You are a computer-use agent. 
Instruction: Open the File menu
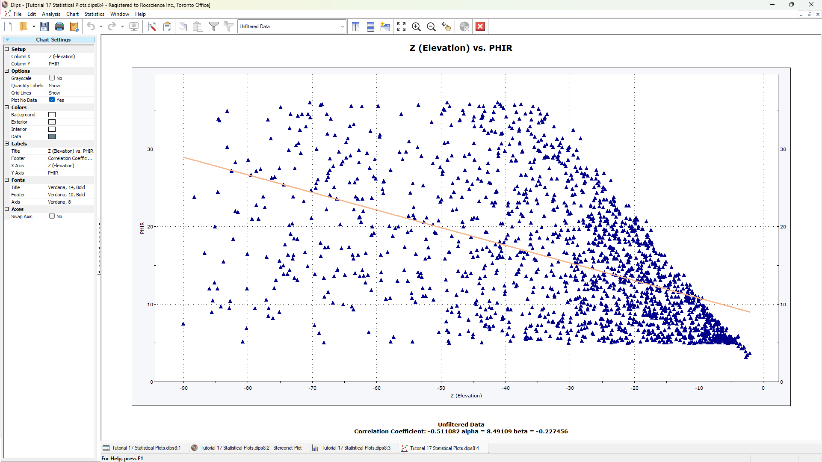click(x=18, y=14)
